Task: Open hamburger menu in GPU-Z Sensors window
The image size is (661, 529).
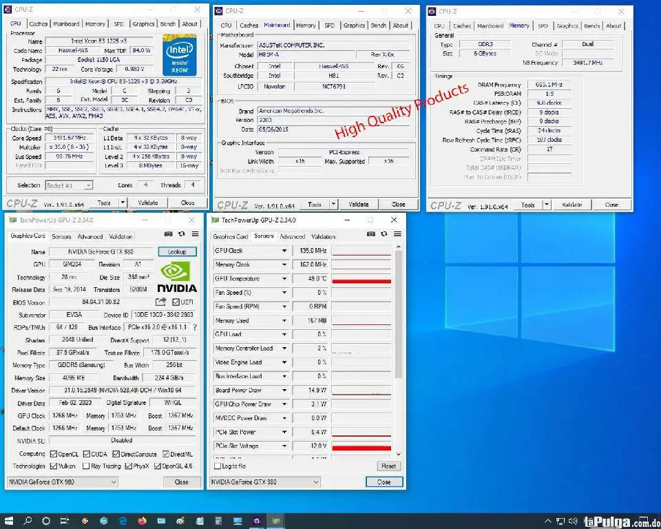Action: click(x=397, y=234)
